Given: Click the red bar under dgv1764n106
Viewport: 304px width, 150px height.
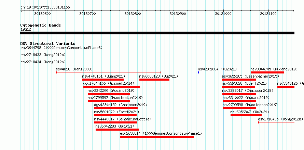Looking at the screenshot, I should (111, 87).
